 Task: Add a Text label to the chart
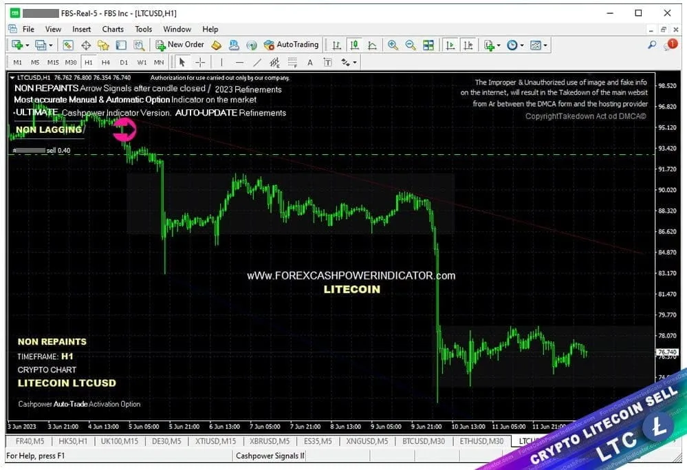(x=309, y=62)
